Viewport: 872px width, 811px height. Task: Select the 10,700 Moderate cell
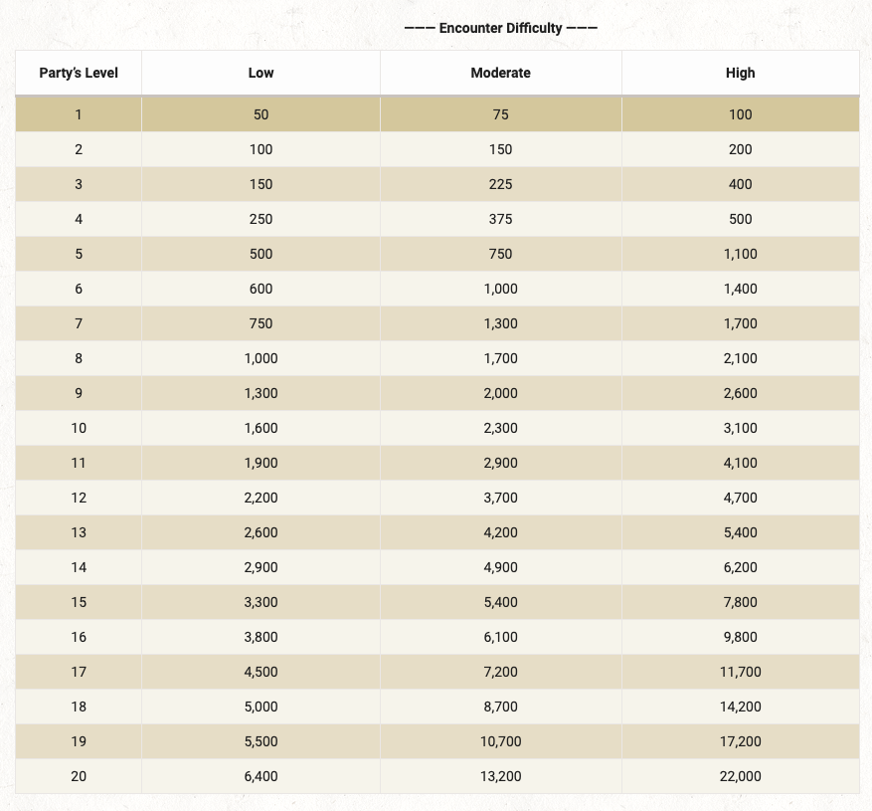coord(500,741)
